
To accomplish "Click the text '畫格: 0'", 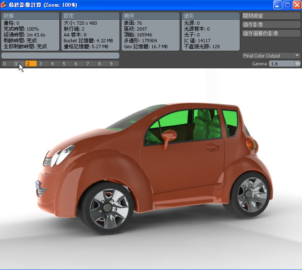I will click(11, 23).
